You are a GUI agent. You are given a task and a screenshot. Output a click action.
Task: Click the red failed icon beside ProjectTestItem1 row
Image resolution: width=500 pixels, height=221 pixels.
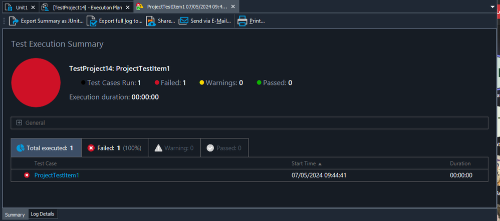pos(27,175)
